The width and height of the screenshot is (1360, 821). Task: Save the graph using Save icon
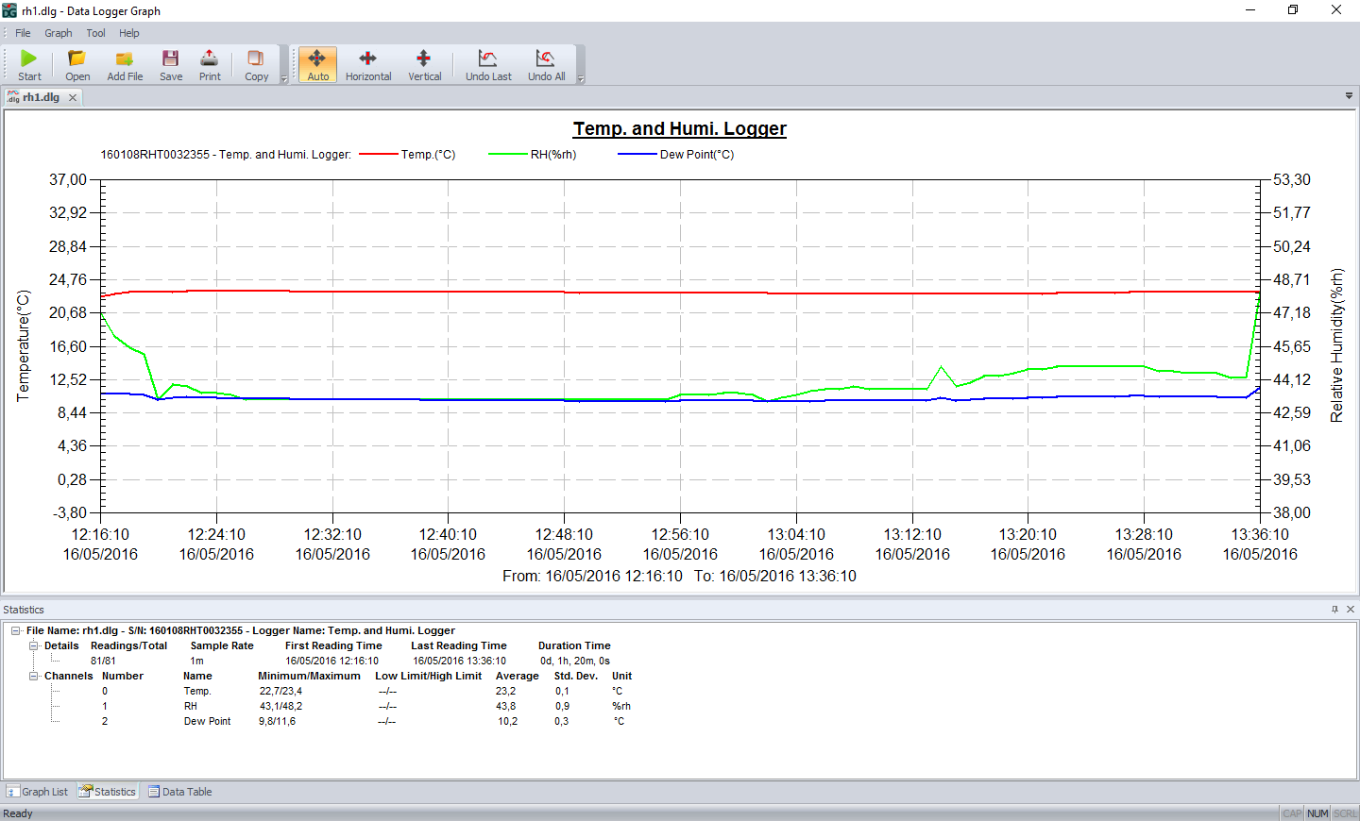(171, 59)
